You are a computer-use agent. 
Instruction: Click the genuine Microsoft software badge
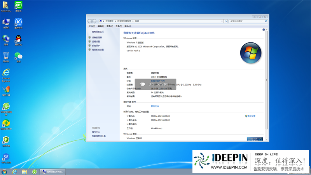pyautogui.click(x=255, y=139)
